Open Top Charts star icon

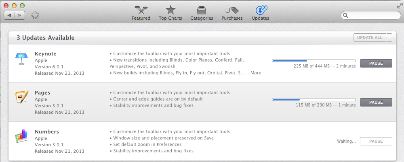point(170,10)
